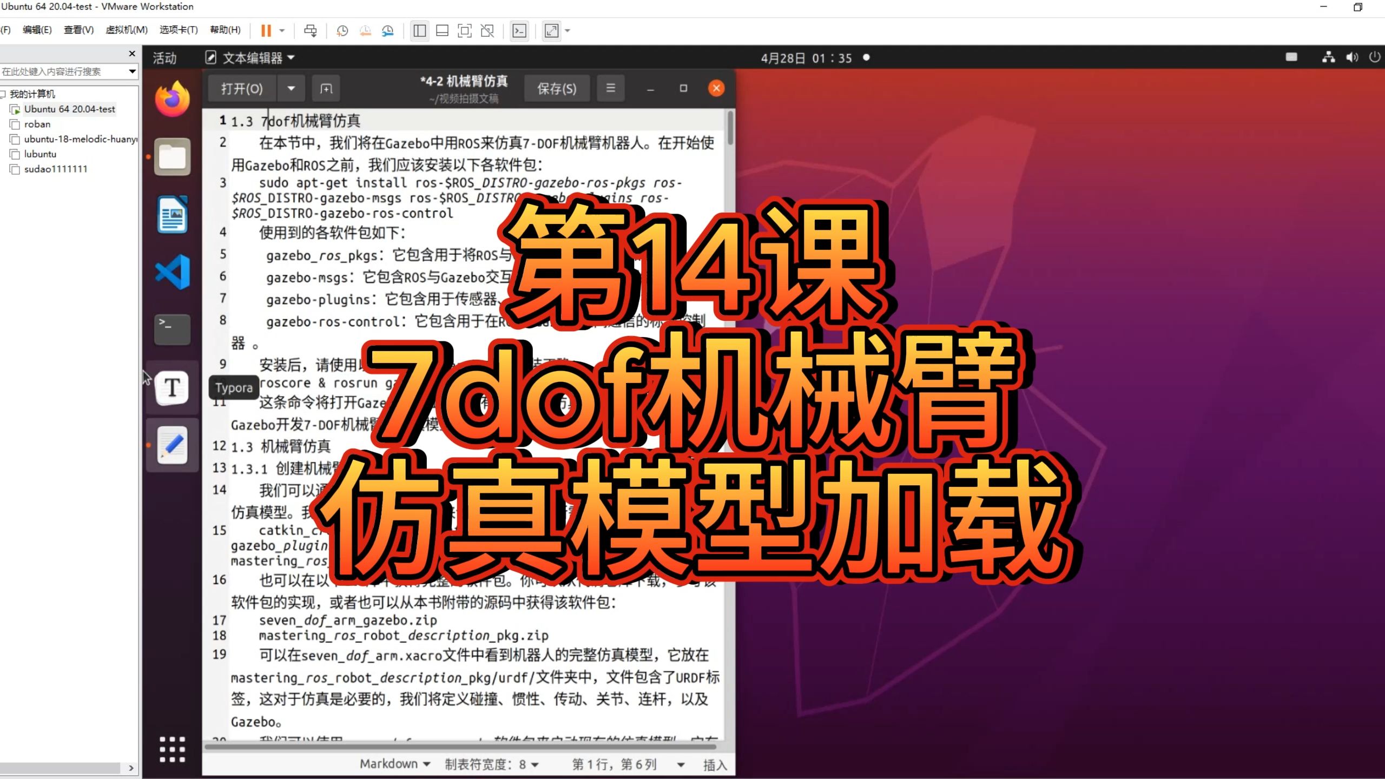The image size is (1385, 779).
Task: Launch Firefox from the dock
Action: pyautogui.click(x=172, y=98)
